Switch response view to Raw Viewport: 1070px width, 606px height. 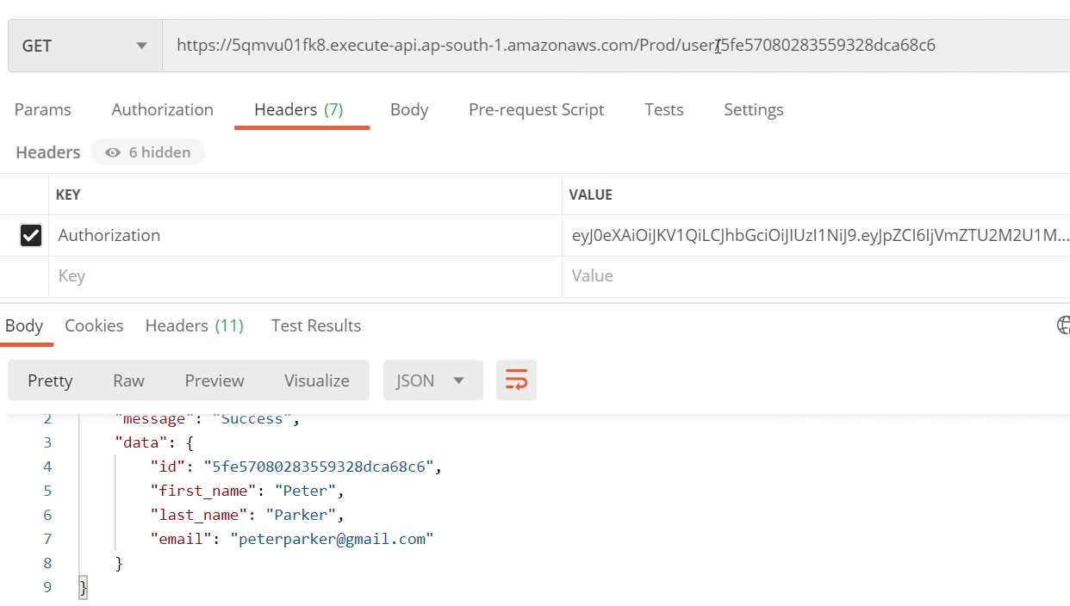click(x=128, y=380)
